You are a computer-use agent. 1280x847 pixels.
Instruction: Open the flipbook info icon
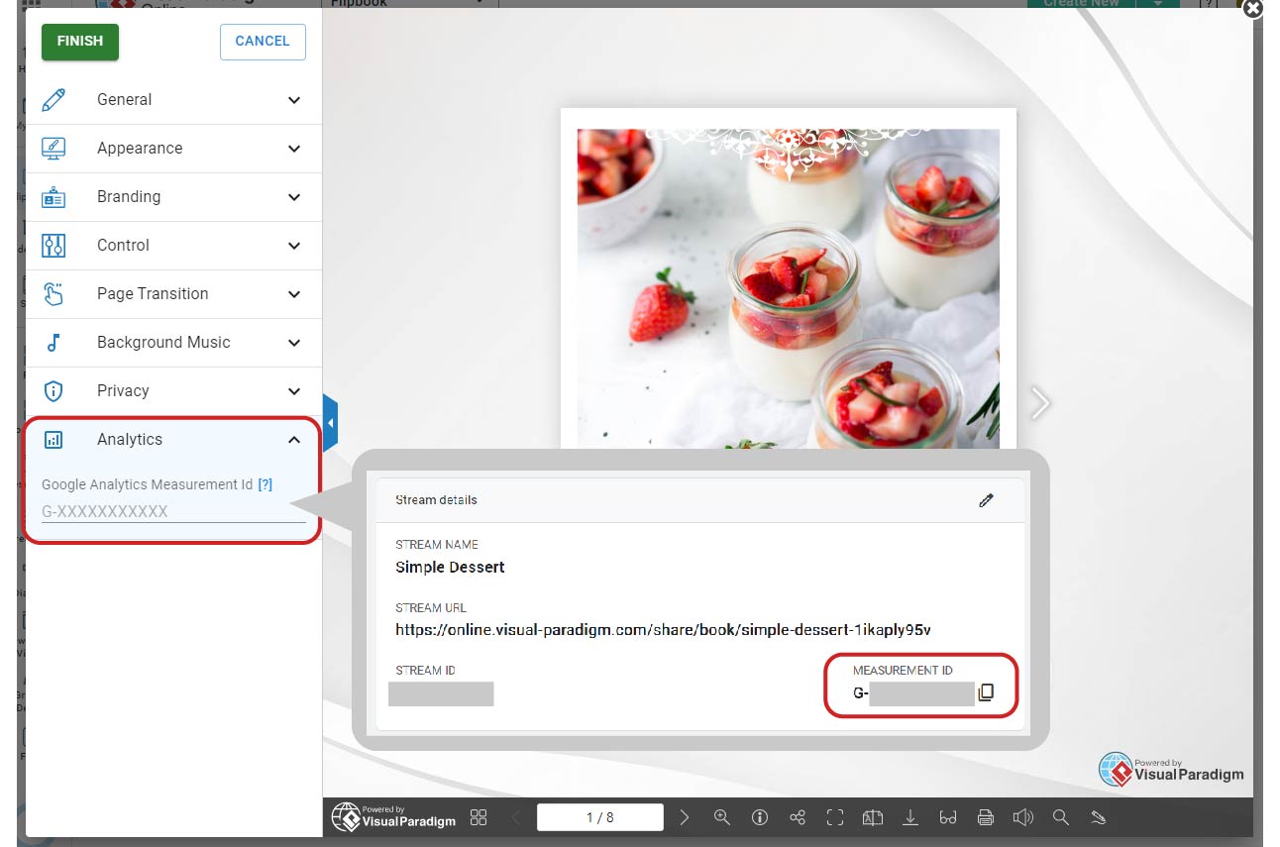[x=760, y=817]
